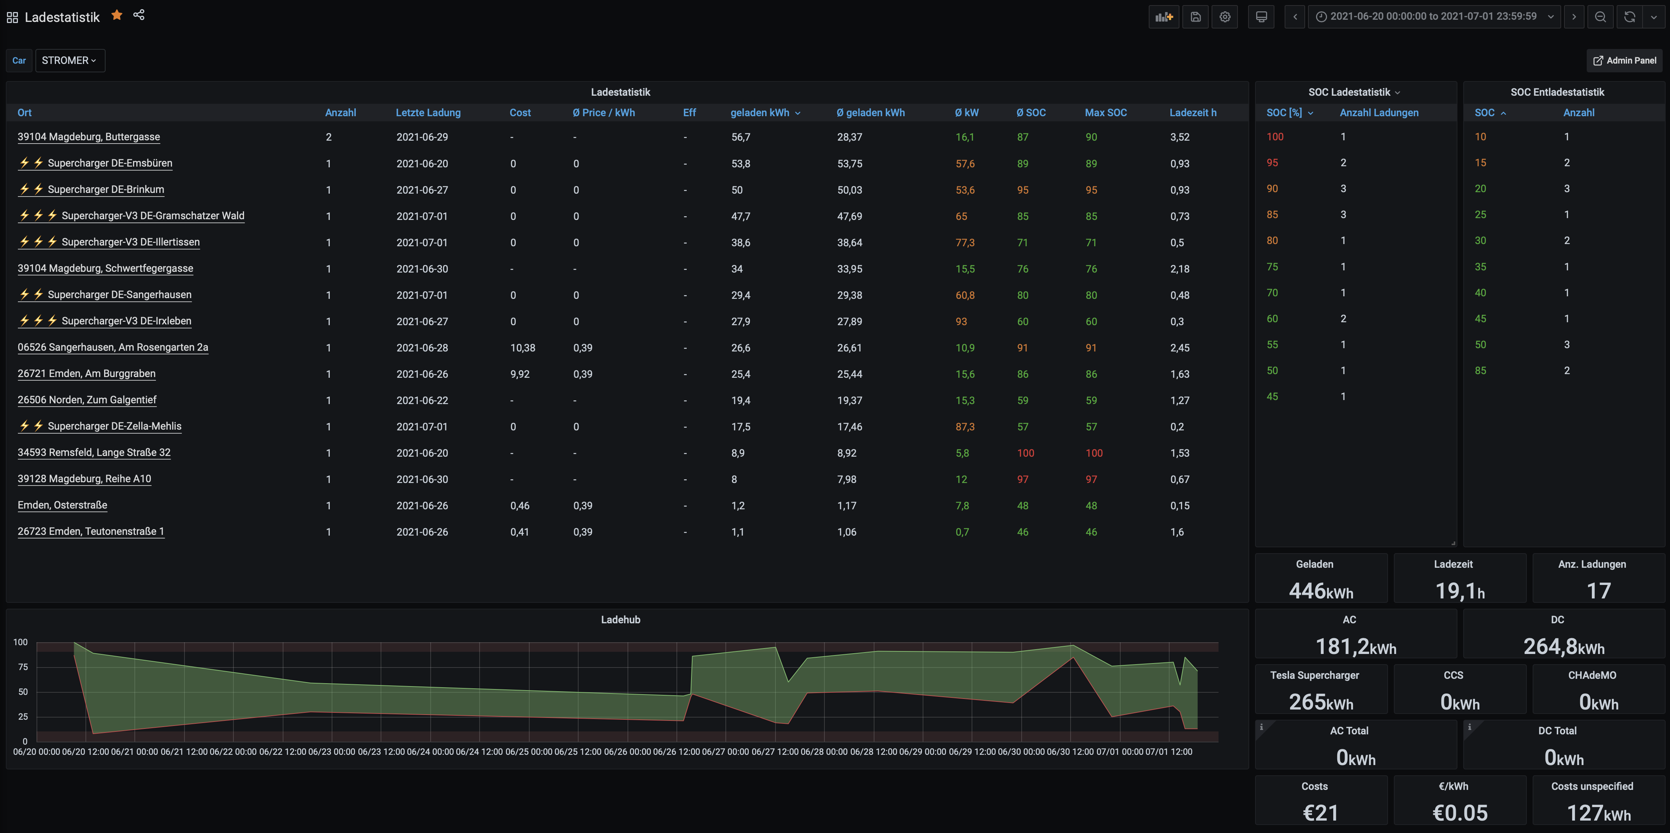Open the Admin Panel link
The height and width of the screenshot is (833, 1670).
1625,60
